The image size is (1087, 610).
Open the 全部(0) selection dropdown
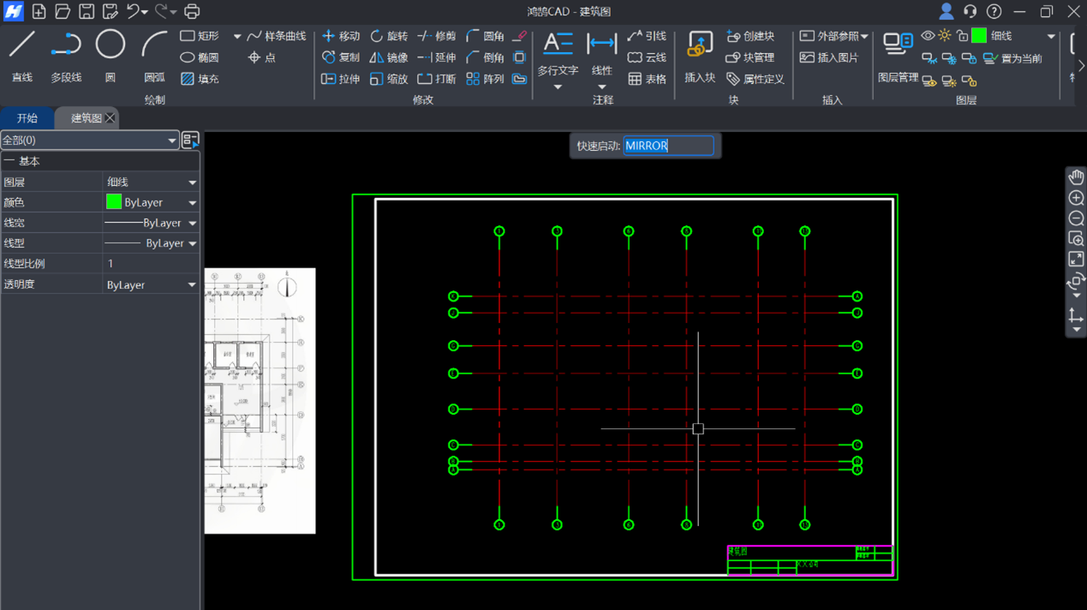click(x=89, y=141)
